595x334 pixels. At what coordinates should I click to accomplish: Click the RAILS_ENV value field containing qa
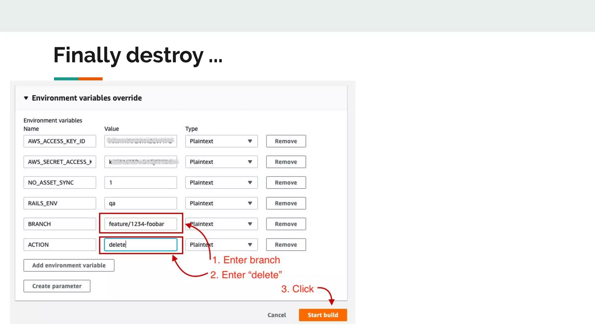pyautogui.click(x=141, y=203)
